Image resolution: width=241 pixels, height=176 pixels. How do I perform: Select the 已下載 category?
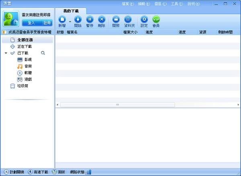[x=23, y=53]
